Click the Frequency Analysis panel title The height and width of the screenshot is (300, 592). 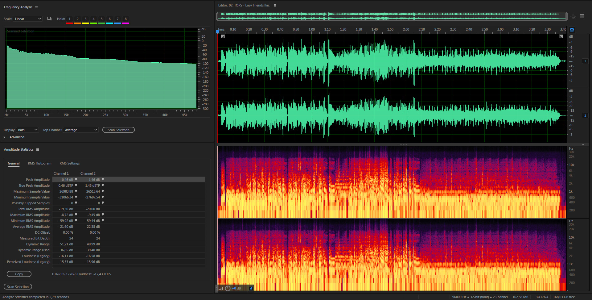(x=18, y=7)
